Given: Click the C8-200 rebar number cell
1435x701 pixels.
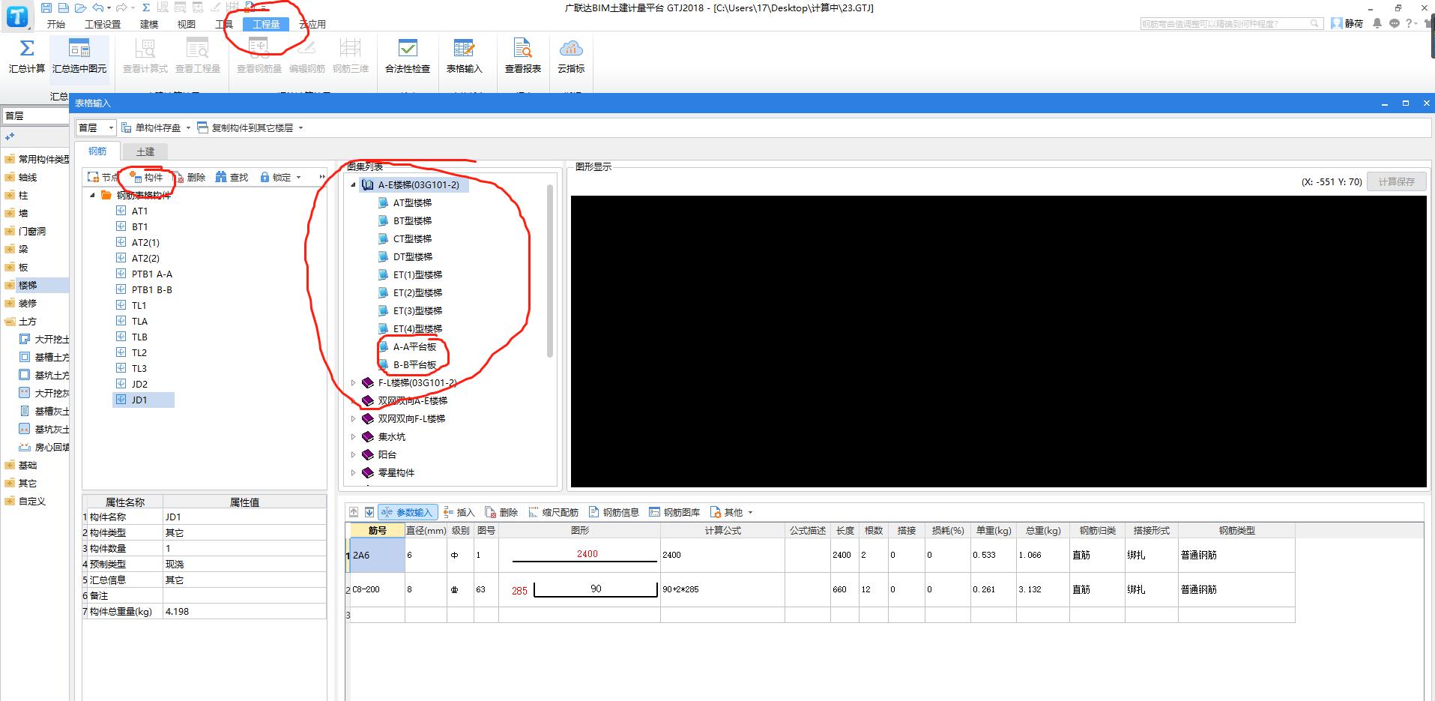Looking at the screenshot, I should [378, 589].
